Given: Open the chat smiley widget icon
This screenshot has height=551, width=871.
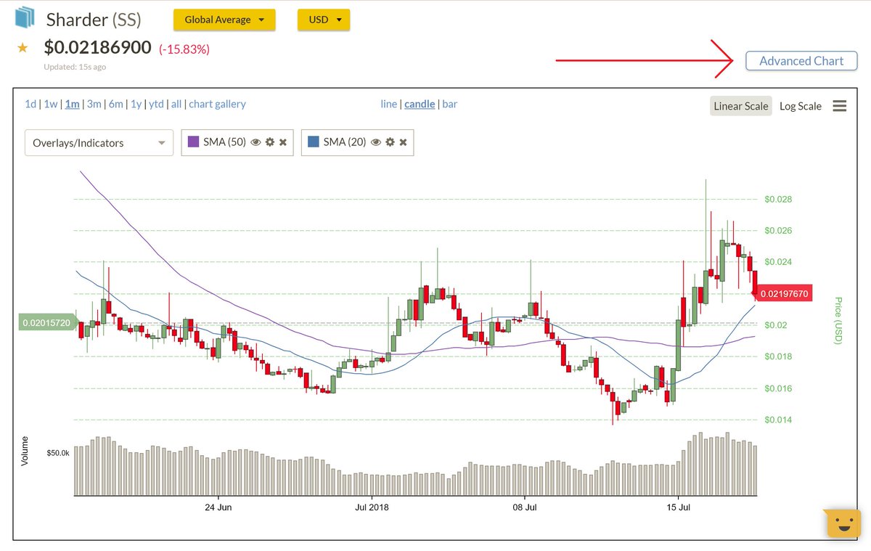Looking at the screenshot, I should click(842, 523).
